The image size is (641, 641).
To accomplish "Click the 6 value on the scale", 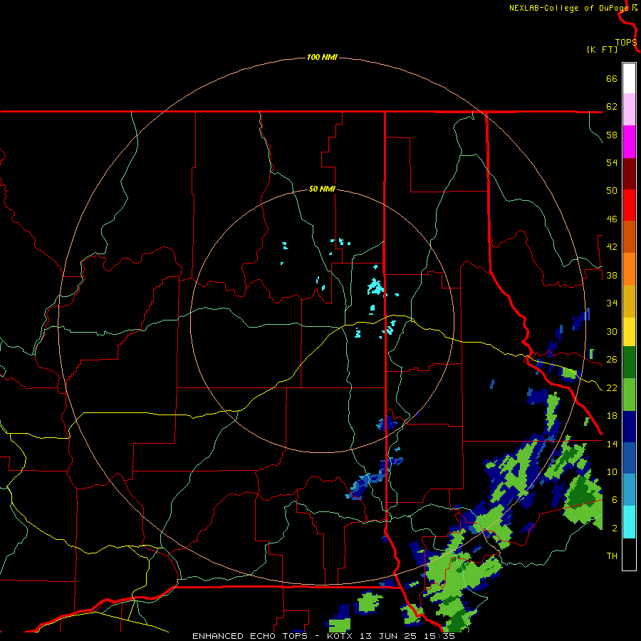I will [614, 500].
